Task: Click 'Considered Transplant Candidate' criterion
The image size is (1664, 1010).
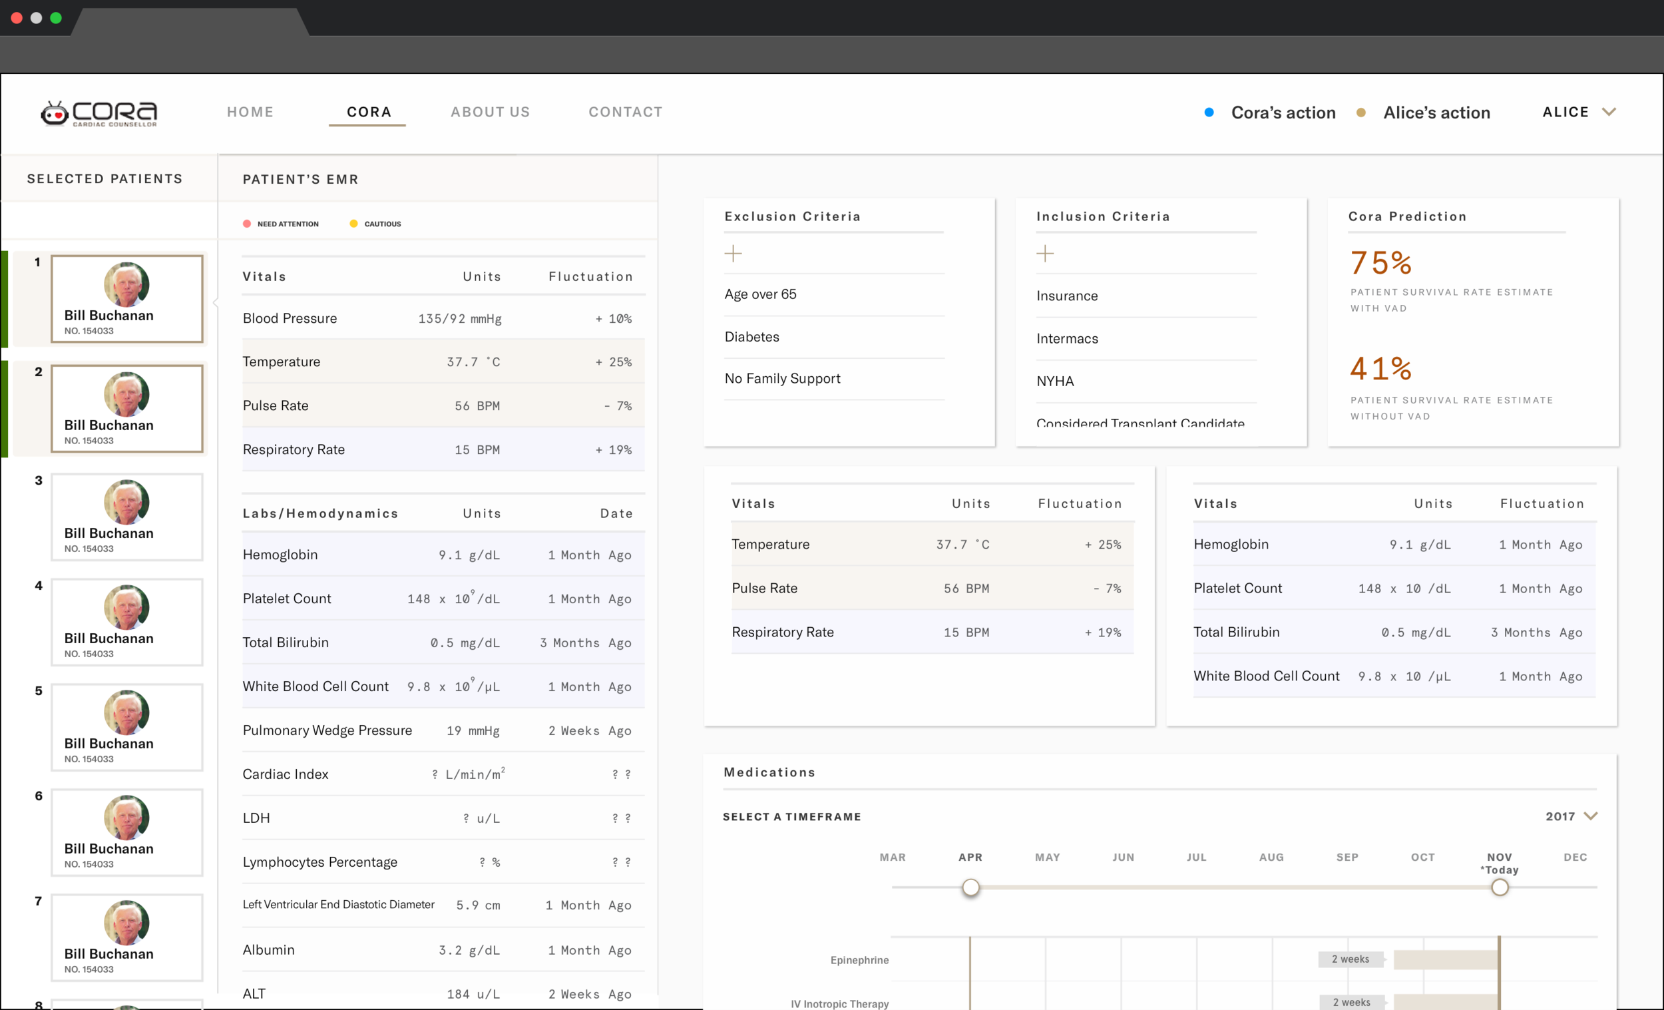Action: (x=1140, y=423)
